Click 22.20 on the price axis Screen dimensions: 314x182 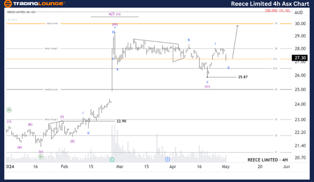coord(300,132)
